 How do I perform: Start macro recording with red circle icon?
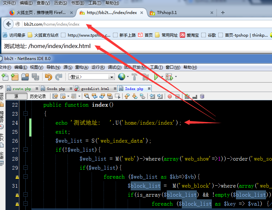click(x=170, y=96)
